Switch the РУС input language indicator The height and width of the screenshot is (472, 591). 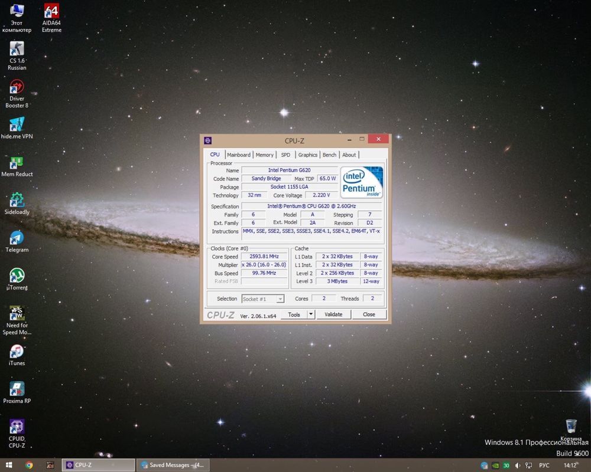tap(544, 466)
